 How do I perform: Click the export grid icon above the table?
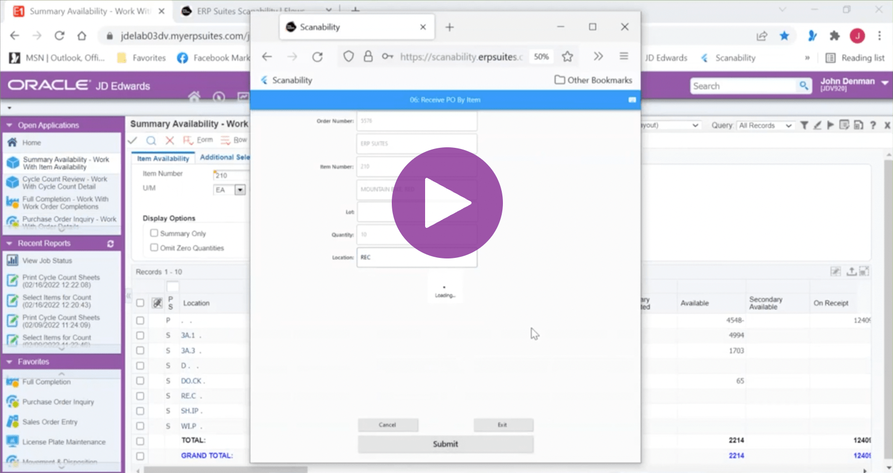[851, 271]
